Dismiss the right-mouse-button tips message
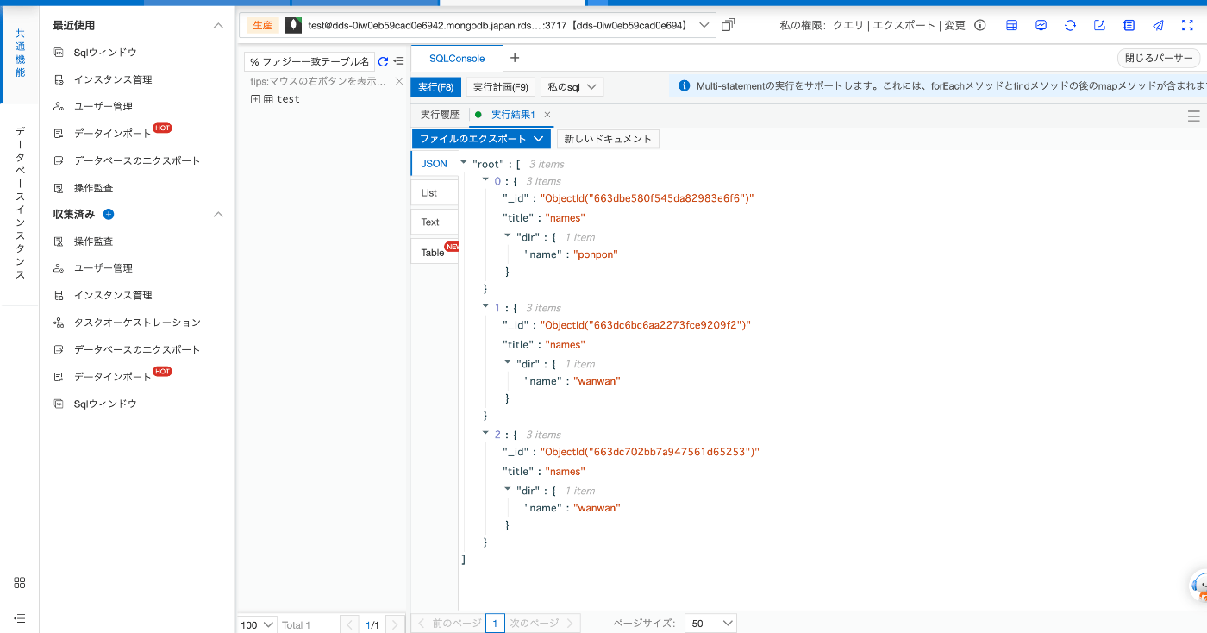This screenshot has width=1207, height=633. [399, 81]
